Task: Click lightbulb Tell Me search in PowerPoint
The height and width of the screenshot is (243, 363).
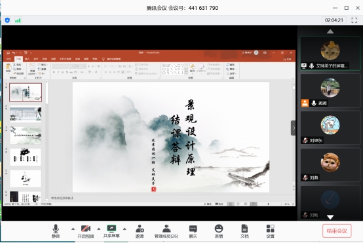Action: coord(104,59)
